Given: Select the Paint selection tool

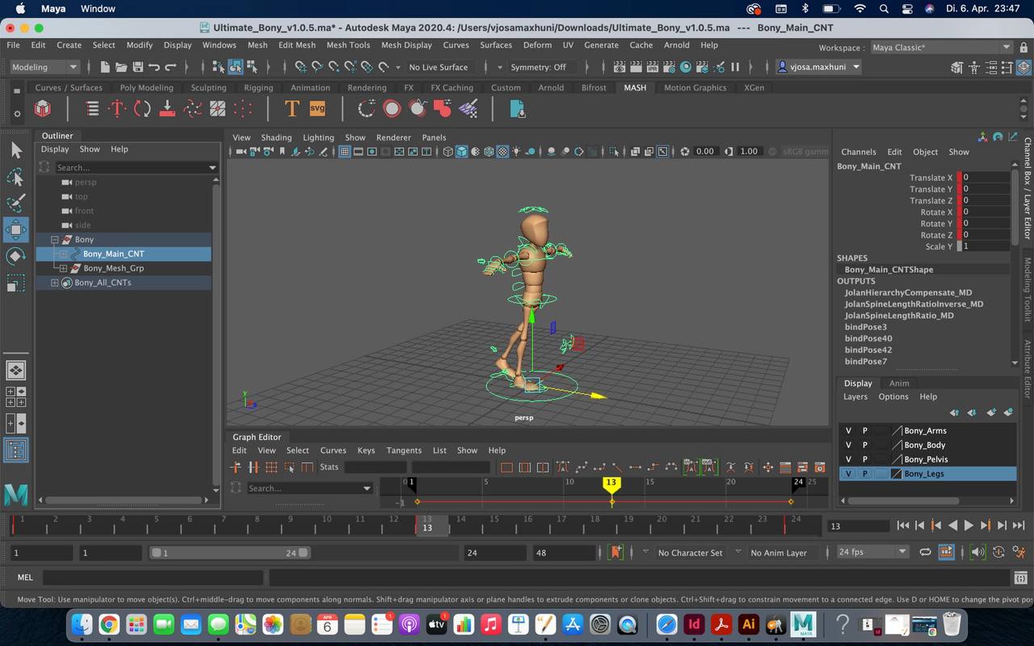Looking at the screenshot, I should [15, 203].
